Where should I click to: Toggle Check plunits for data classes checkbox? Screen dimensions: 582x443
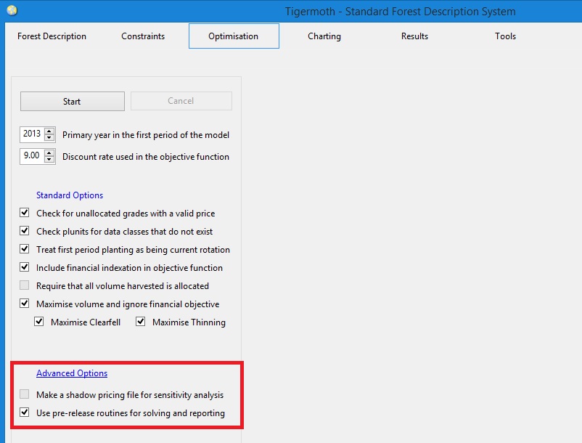pos(25,231)
